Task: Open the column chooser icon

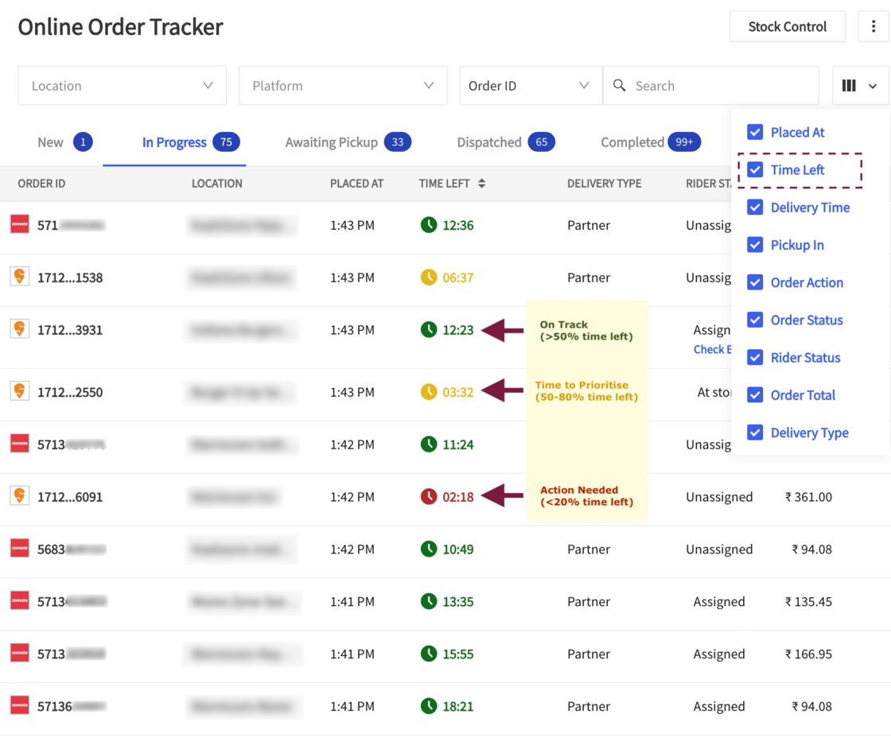Action: tap(849, 86)
